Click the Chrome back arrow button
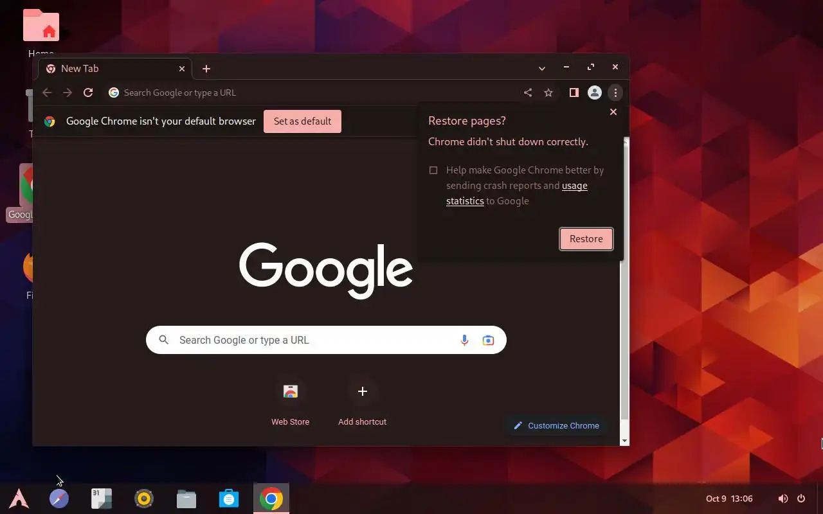Image resolution: width=823 pixels, height=514 pixels. click(x=47, y=93)
